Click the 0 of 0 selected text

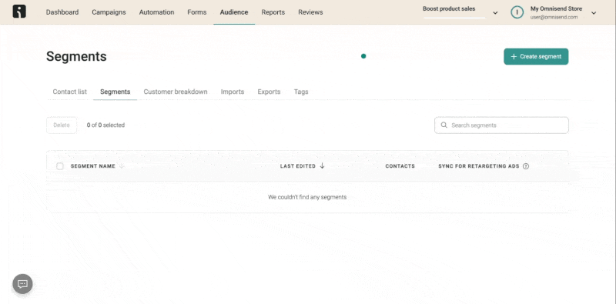coord(105,125)
